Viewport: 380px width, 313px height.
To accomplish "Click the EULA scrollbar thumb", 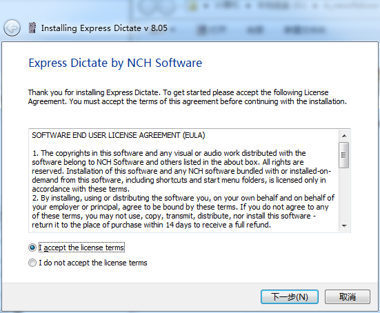I will pyautogui.click(x=344, y=155).
